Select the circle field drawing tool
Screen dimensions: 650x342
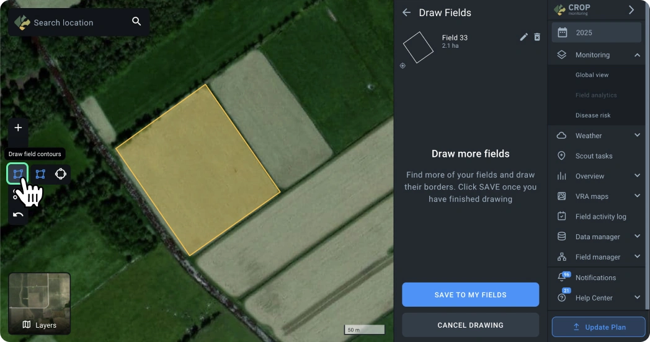tap(61, 174)
